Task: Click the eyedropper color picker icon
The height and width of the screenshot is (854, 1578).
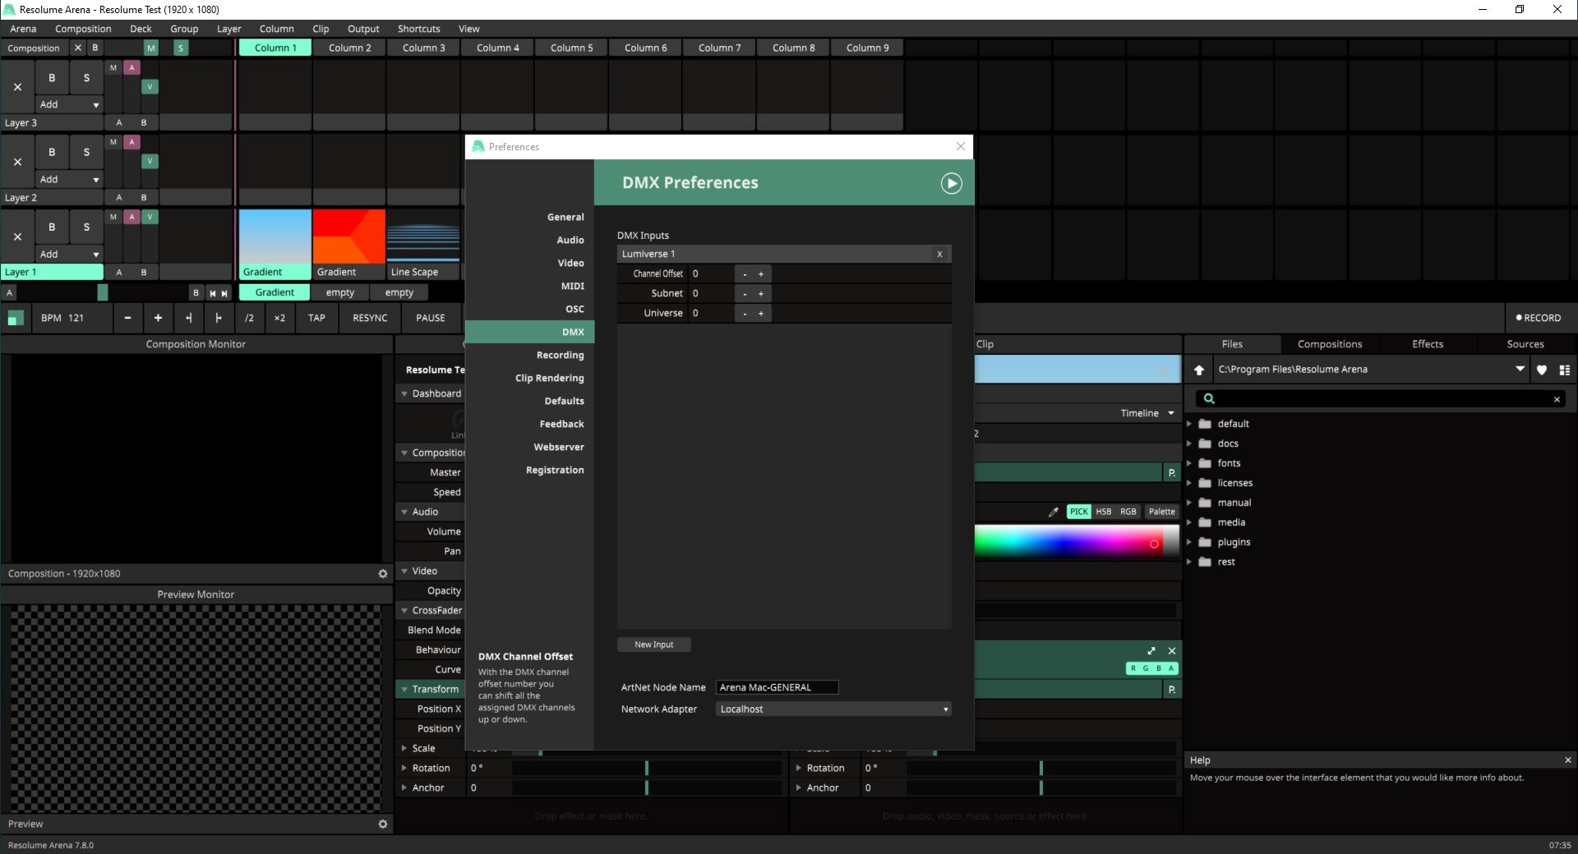Action: [x=1053, y=512]
